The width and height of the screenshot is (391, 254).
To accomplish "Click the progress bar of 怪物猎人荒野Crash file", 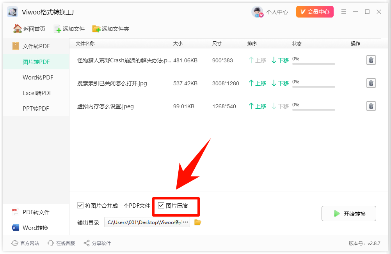I will click(313, 64).
